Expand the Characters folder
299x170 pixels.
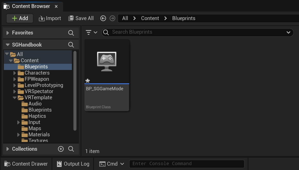point(15,73)
